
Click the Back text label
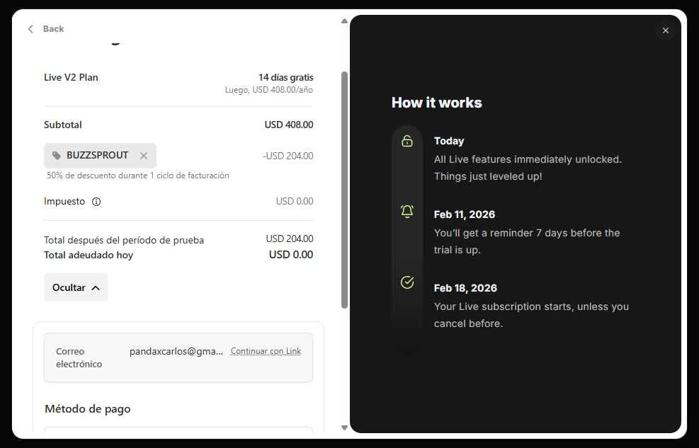(54, 29)
